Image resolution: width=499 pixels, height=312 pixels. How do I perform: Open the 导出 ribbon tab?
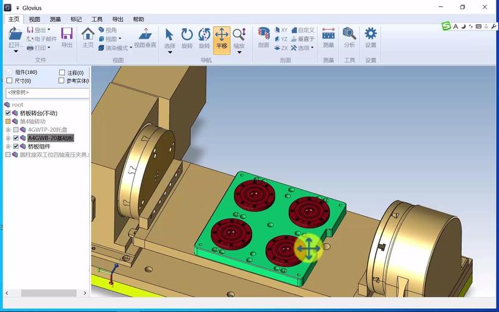(118, 19)
